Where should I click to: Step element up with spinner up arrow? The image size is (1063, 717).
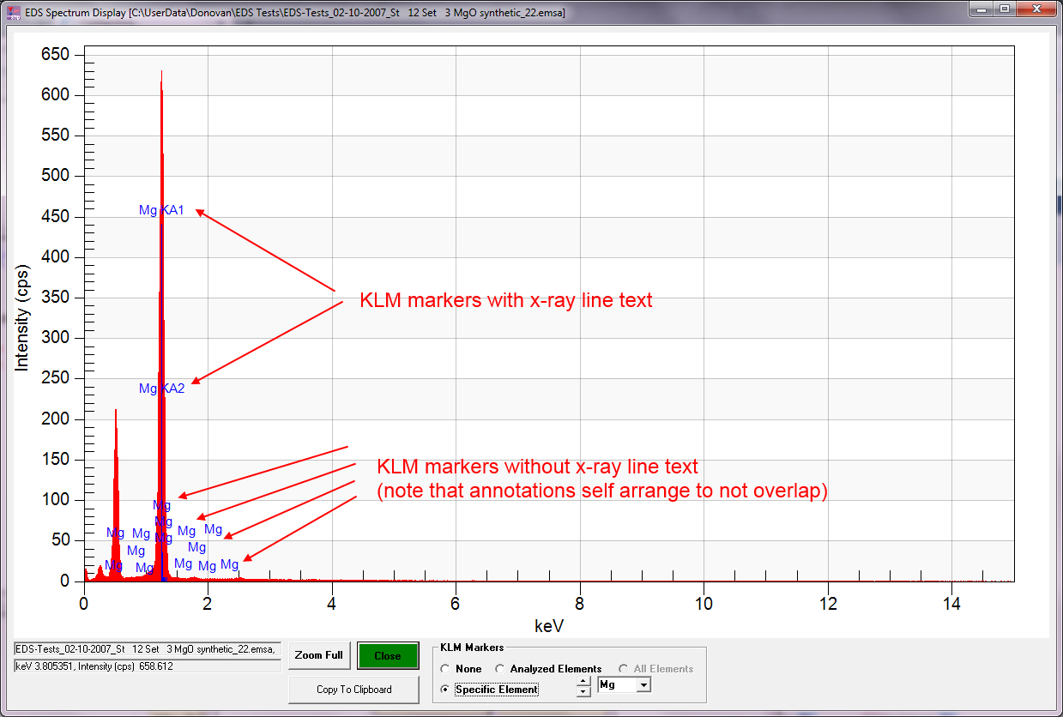coord(583,682)
